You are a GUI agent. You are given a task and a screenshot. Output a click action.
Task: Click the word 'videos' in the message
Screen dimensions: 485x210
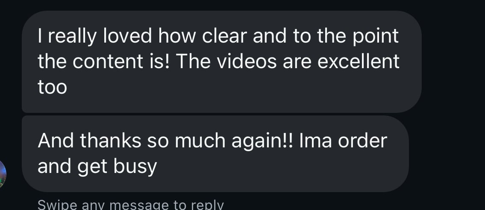pos(247,61)
